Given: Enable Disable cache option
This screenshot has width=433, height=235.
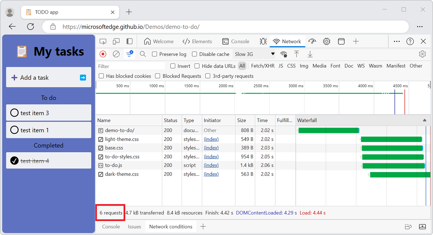Looking at the screenshot, I should pyautogui.click(x=195, y=54).
